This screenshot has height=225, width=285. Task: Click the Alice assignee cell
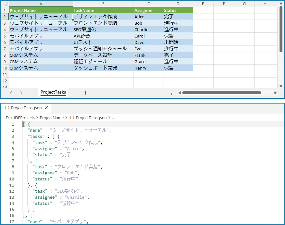click(149, 17)
